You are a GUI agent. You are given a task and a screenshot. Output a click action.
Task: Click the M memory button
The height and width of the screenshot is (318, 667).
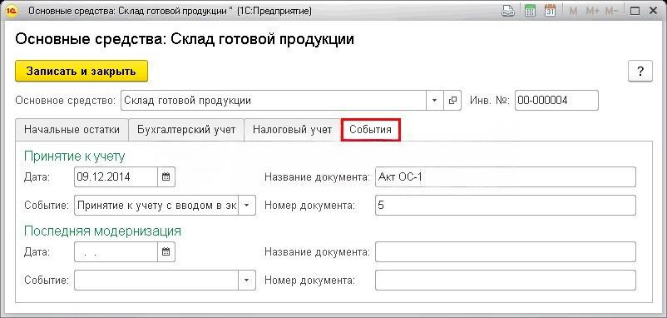click(x=573, y=11)
